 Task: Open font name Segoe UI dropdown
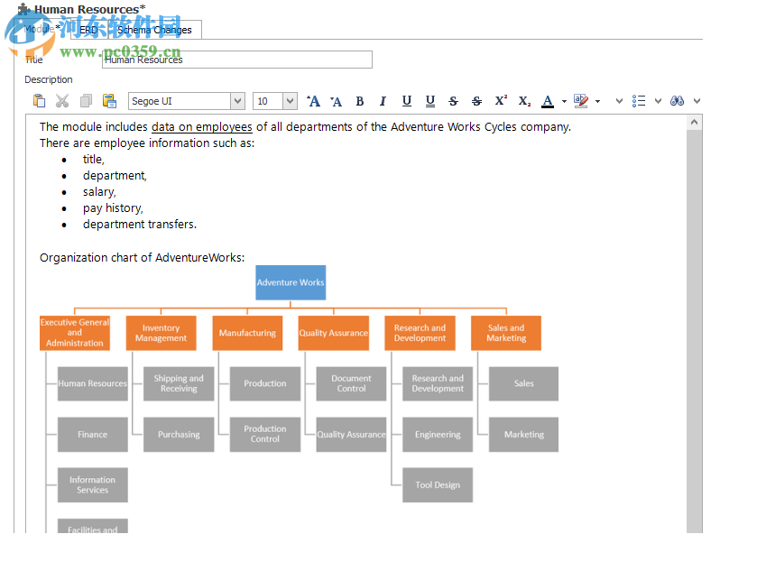[x=237, y=101]
